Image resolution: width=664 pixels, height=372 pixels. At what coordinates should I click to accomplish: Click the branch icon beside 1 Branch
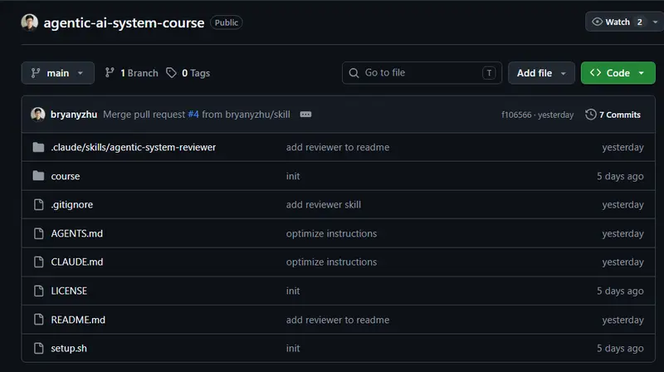pyautogui.click(x=110, y=73)
